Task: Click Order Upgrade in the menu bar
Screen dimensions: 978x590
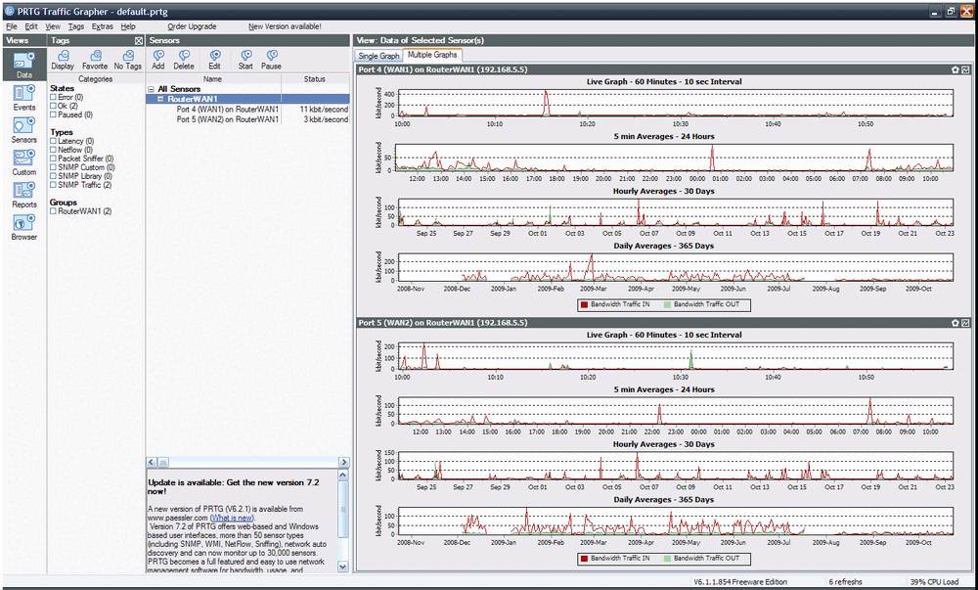Action: click(x=192, y=26)
